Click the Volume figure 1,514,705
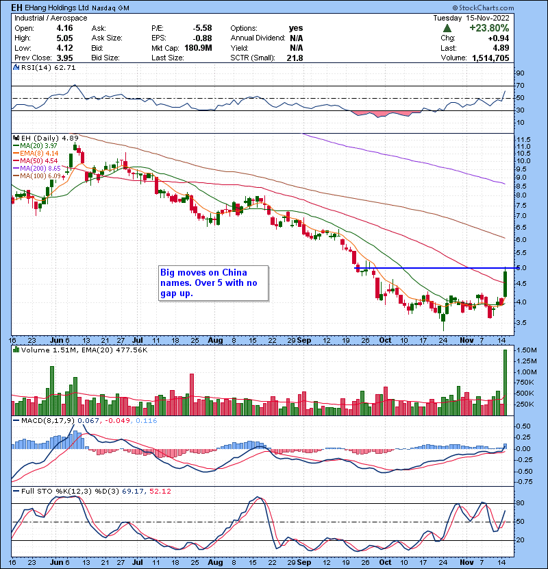 pos(490,58)
